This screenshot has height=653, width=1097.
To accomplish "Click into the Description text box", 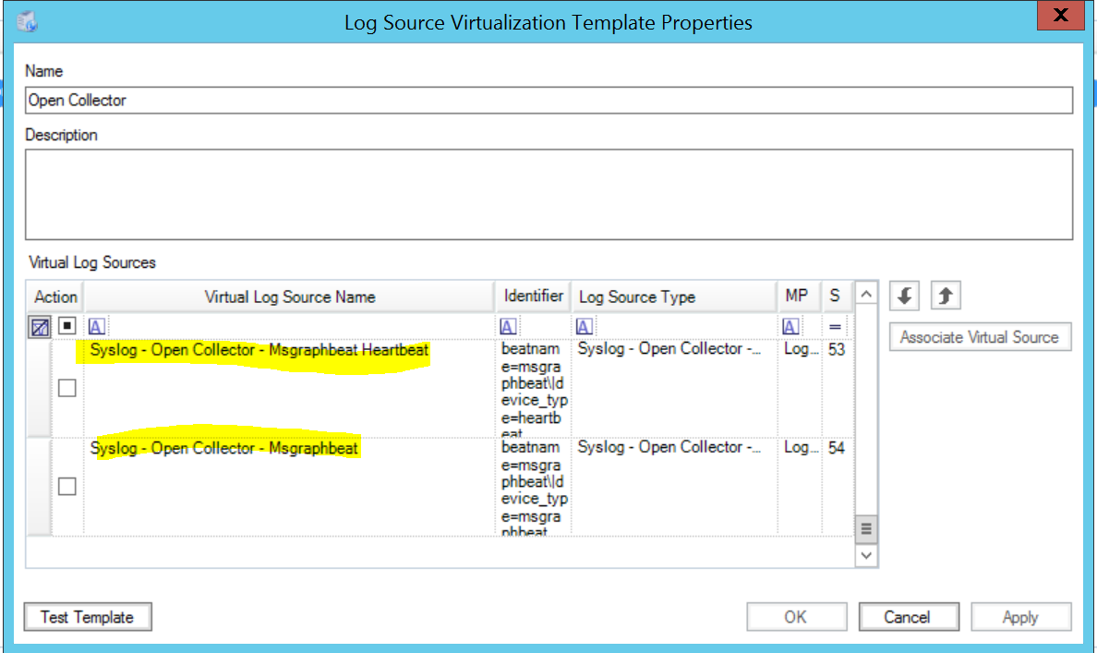I will point(548,194).
